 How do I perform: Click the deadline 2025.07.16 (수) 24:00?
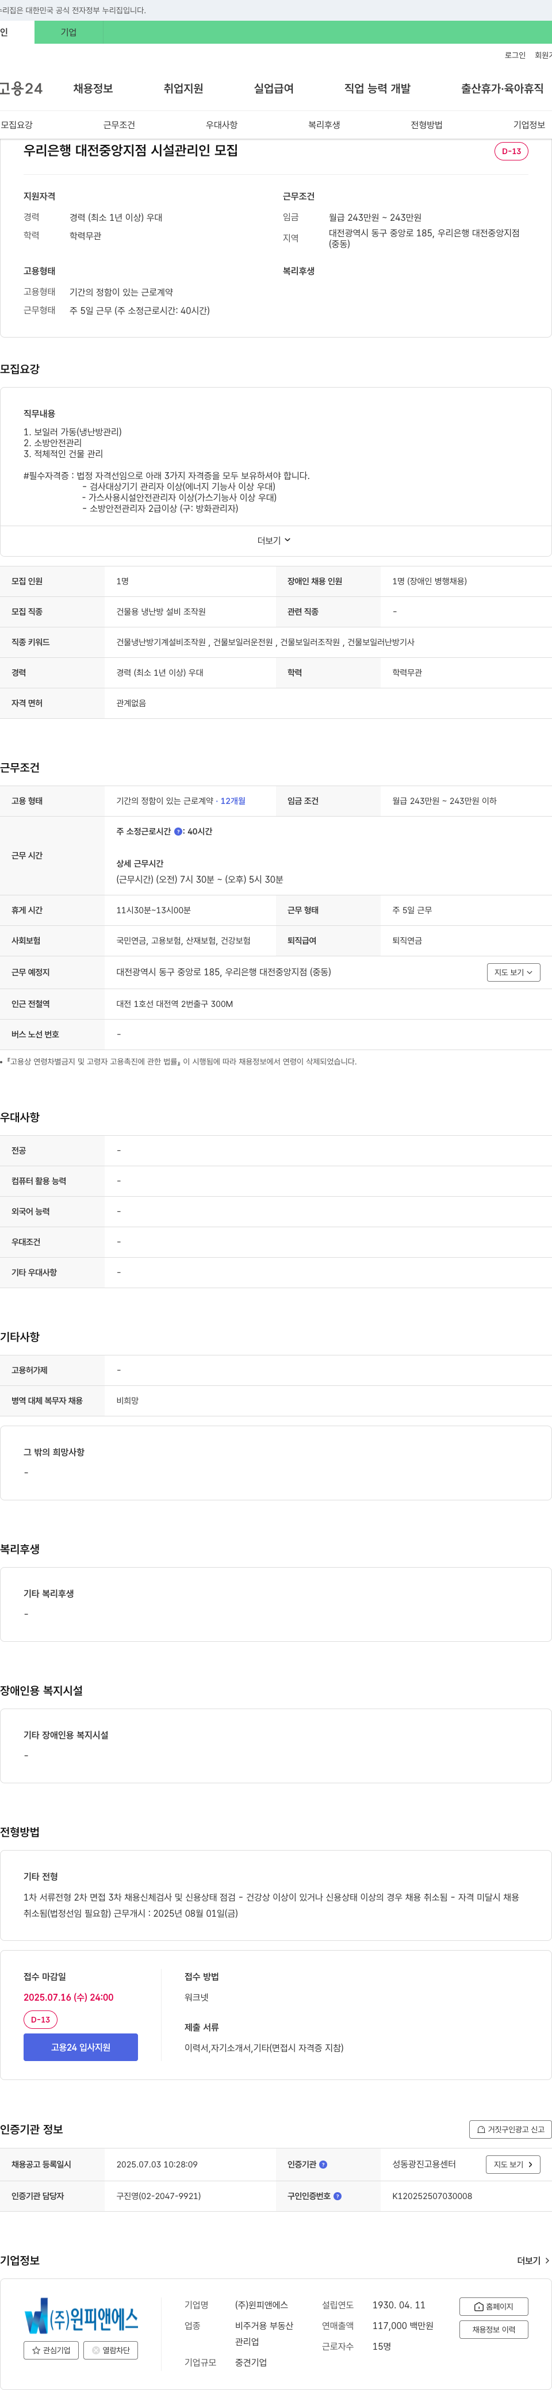(x=68, y=1998)
